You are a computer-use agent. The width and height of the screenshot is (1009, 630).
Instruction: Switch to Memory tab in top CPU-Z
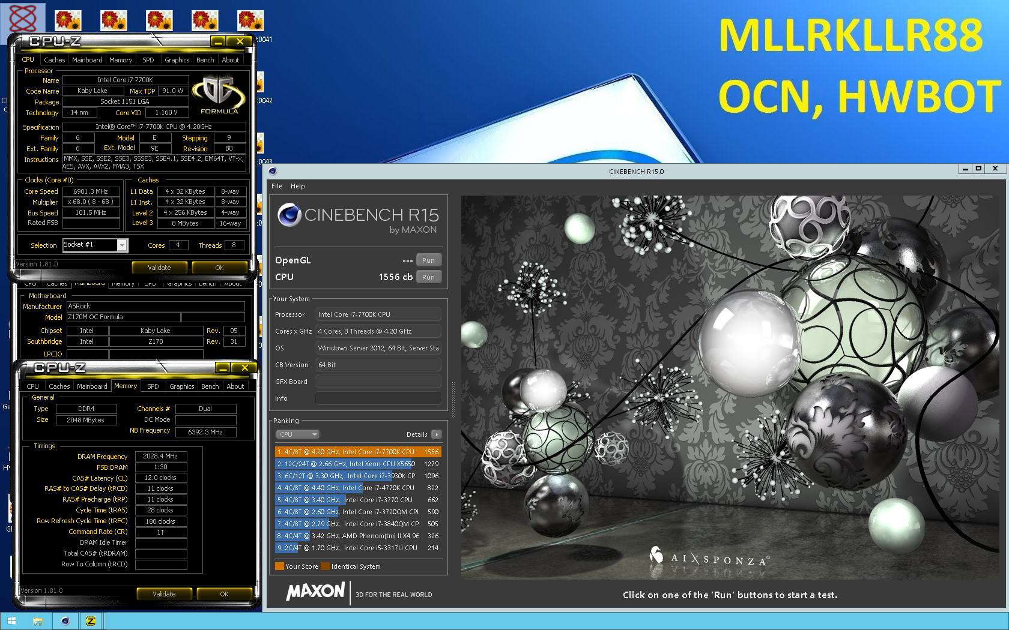(121, 60)
